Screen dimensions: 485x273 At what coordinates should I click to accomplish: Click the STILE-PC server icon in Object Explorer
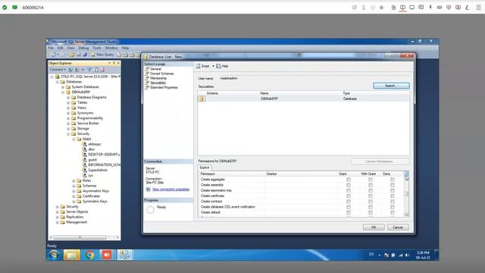58,77
